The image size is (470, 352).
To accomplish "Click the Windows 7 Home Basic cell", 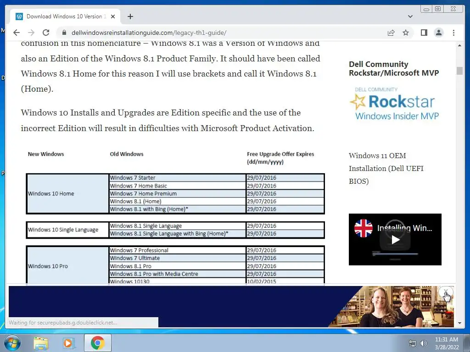I will point(178,186).
